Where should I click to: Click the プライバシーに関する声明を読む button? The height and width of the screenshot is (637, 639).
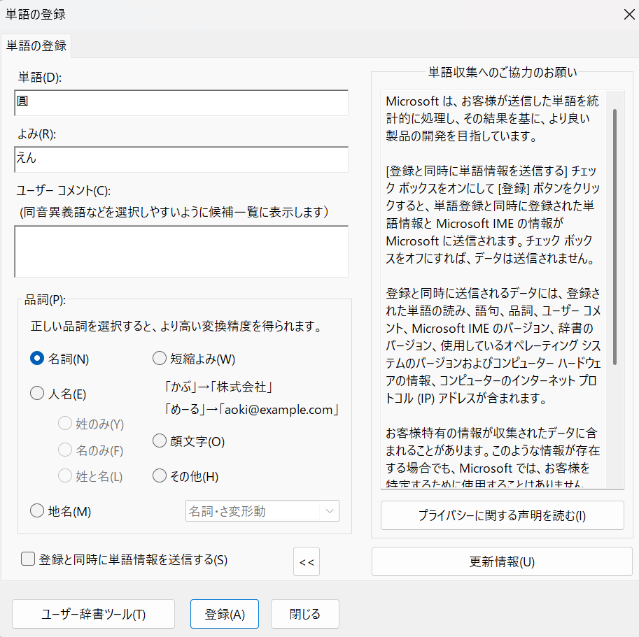coord(502,516)
